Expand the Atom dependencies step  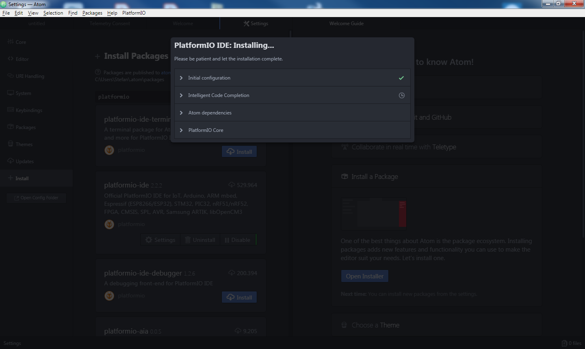pyautogui.click(x=292, y=112)
